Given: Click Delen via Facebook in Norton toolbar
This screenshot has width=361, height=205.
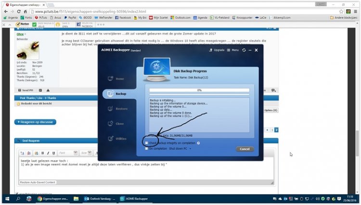Looking at the screenshot, I should [x=85, y=25].
